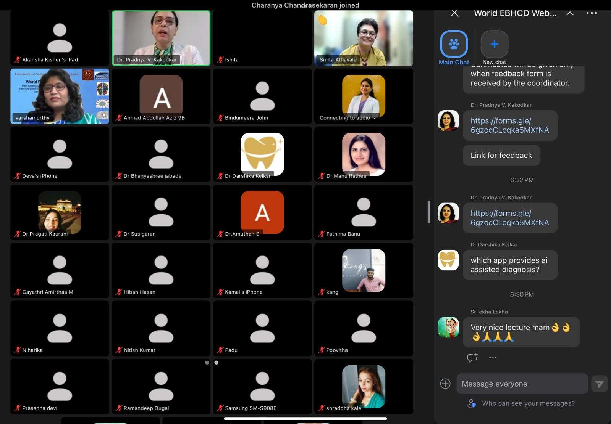Click Dr Darshika Kelkar's tooth avatar in chat
The height and width of the screenshot is (424, 611).
pyautogui.click(x=448, y=260)
